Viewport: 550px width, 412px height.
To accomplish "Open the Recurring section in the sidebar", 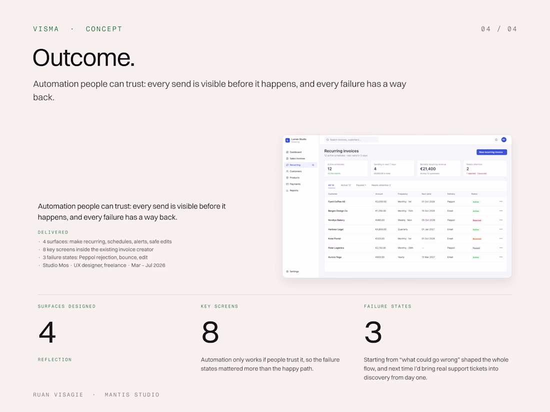I will [300, 165].
